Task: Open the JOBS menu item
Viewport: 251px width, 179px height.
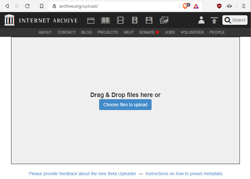Action: [170, 32]
